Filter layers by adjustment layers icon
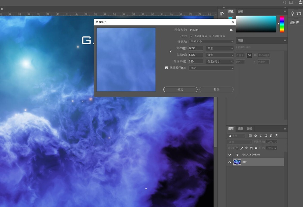The width and height of the screenshot is (303, 207). pos(256,136)
